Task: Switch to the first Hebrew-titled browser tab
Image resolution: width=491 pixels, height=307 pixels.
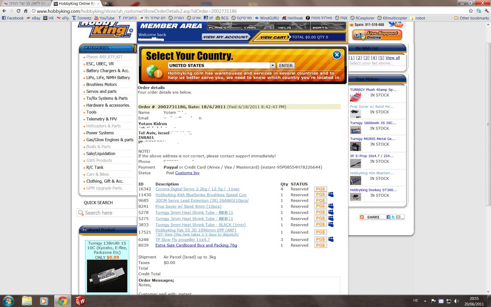Action: (26, 4)
